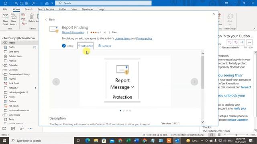Image resolution: width=257 pixels, height=144 pixels.
Task: Click the Get Started button
Action: [86, 46]
